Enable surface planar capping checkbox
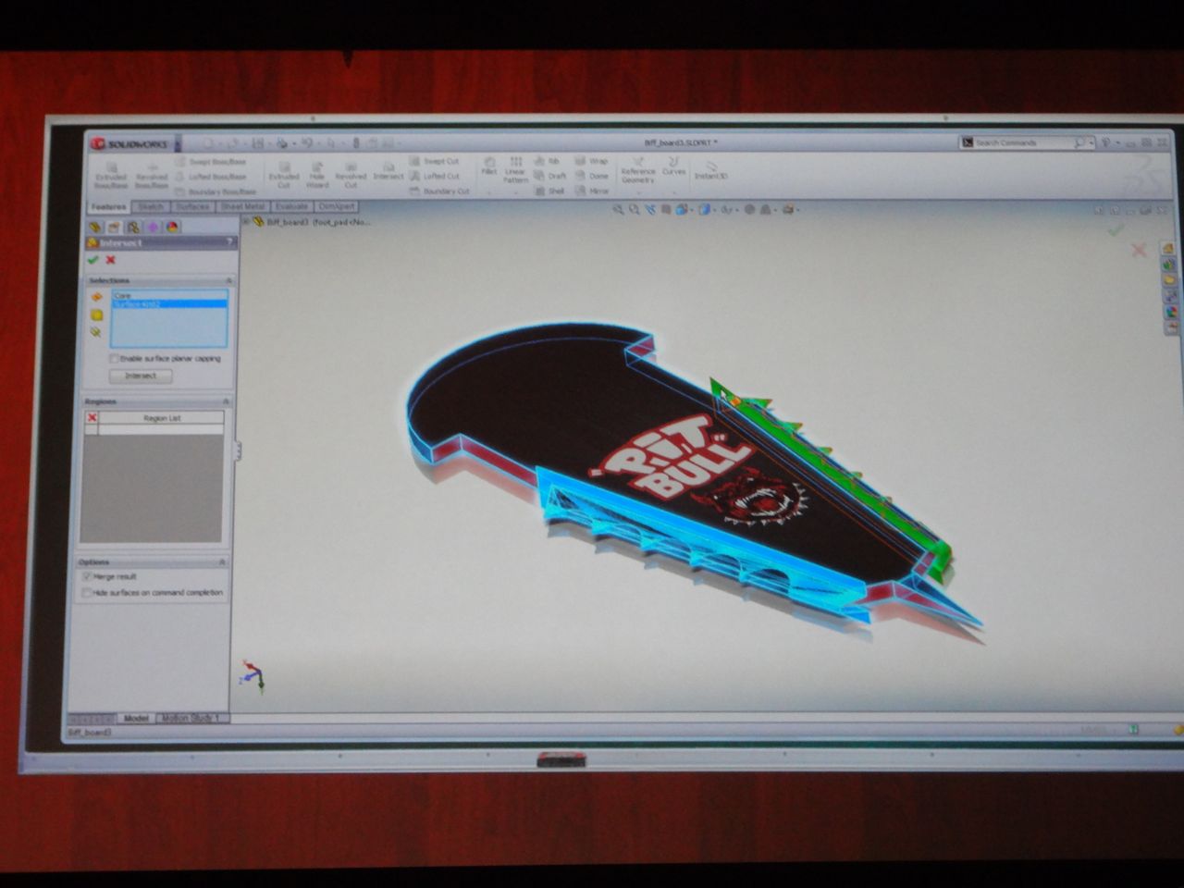Viewport: 1184px width, 888px height. [x=114, y=359]
